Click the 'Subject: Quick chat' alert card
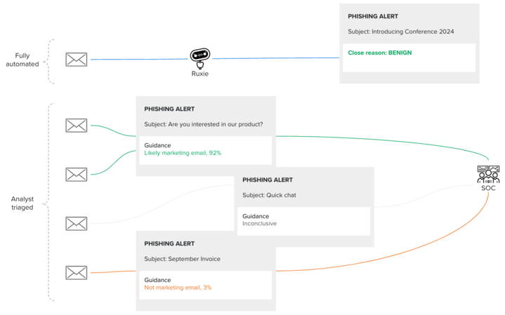Image resolution: width=505 pixels, height=315 pixels. 304,207
